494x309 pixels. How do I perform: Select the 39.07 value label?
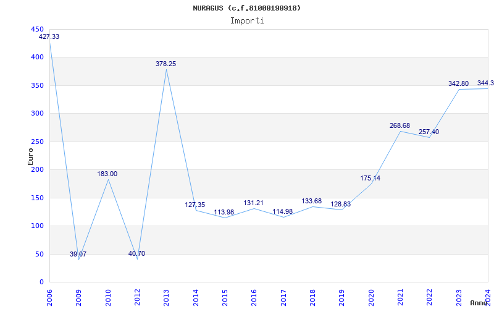(78, 254)
